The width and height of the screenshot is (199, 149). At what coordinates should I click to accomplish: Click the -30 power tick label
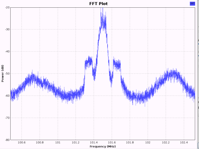click(x=7, y=29)
